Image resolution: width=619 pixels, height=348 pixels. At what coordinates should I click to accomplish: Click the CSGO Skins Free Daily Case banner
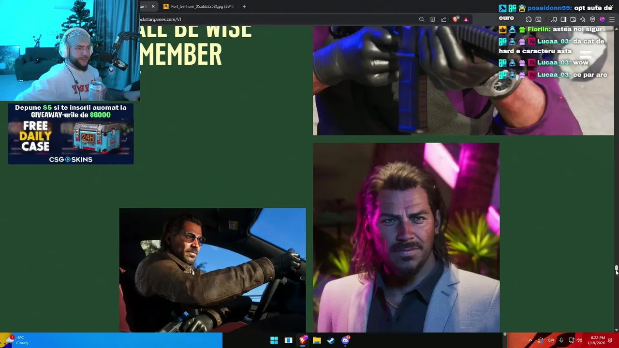71,133
